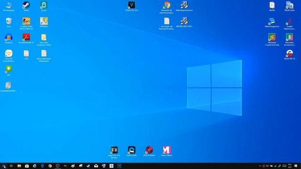This screenshot has height=169, width=301.
Task: Launch Google Chrome from the taskbar
Action: [x=50, y=166]
